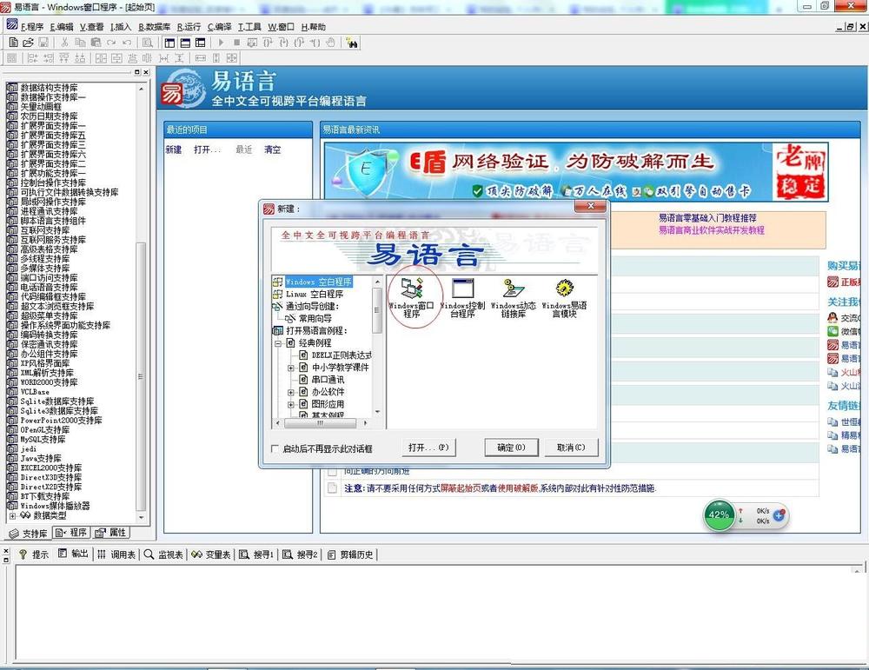Open the R.运行 menu
This screenshot has height=670, width=869.
[187, 27]
